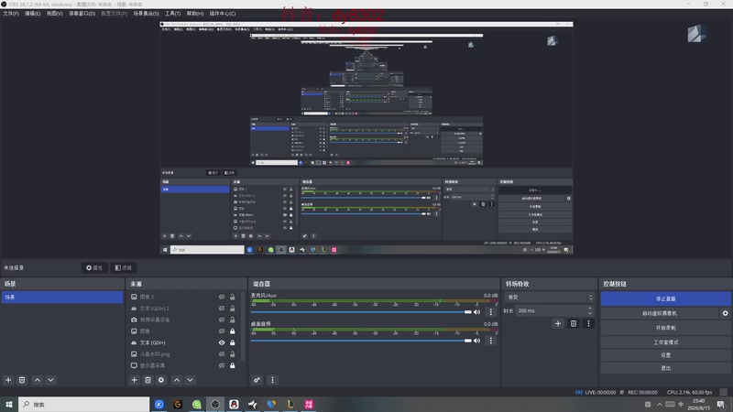This screenshot has width=733, height=412.
Task: Mute the 麦克风/Aux speaker icon
Action: pyautogui.click(x=476, y=312)
